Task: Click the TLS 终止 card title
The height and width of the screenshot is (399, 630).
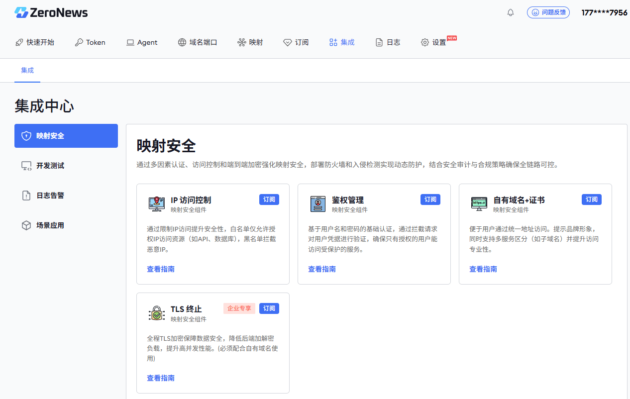Action: 186,309
